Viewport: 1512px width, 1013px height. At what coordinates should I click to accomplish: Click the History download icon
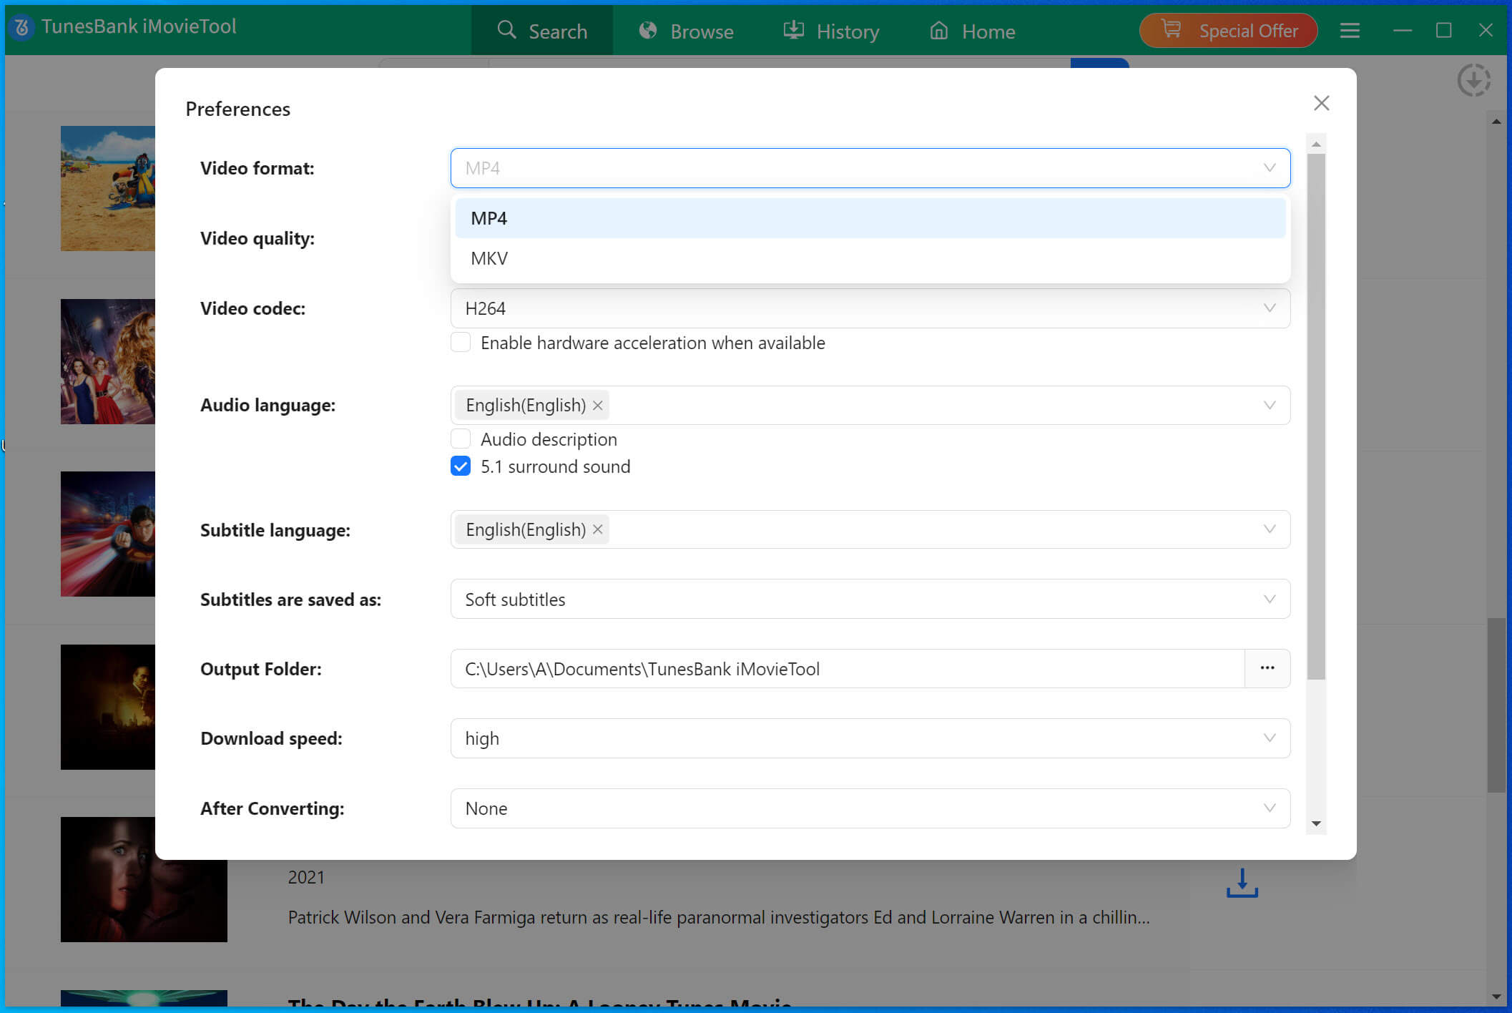[794, 31]
